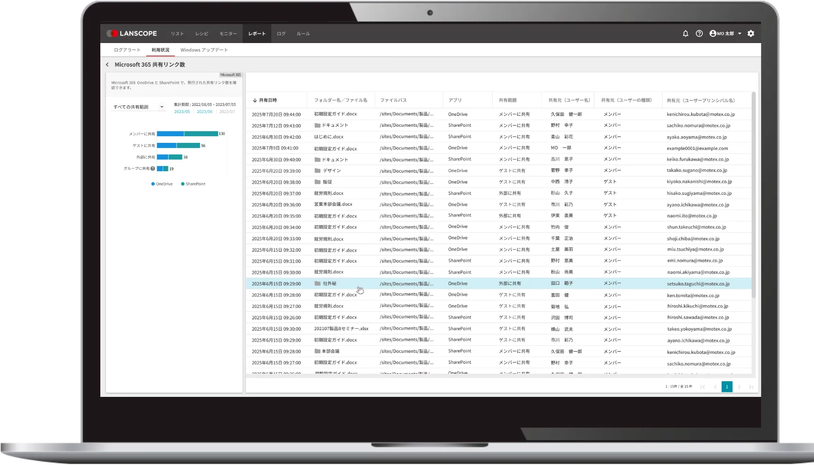Select the 2023/06 period link
The image size is (814, 465).
pos(204,112)
